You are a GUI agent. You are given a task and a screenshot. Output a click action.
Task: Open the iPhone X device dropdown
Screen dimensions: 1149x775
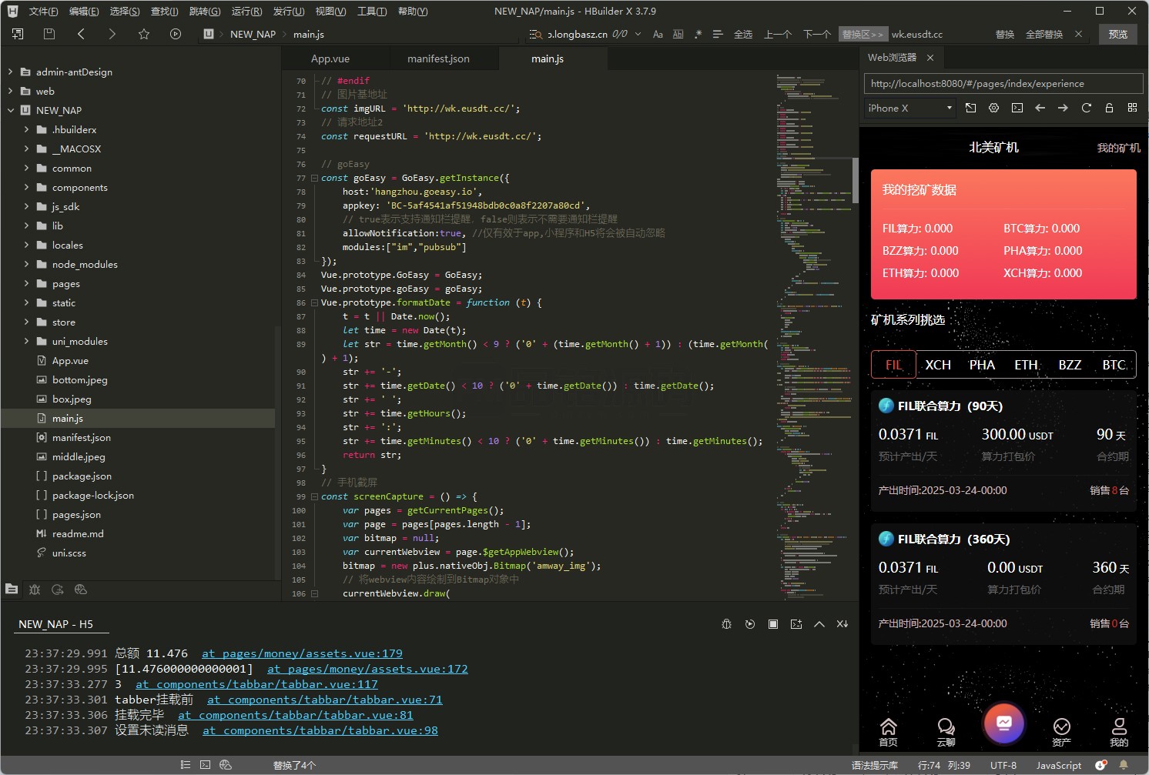(x=910, y=108)
